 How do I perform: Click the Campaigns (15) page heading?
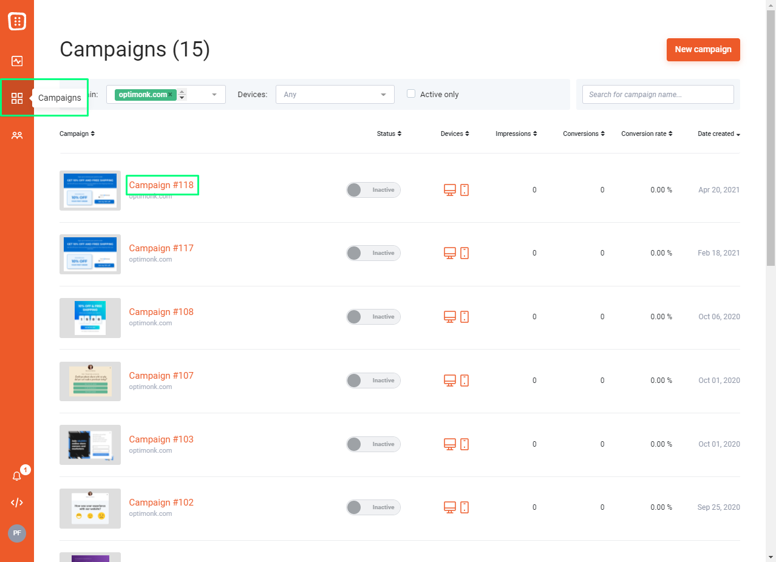coord(135,50)
